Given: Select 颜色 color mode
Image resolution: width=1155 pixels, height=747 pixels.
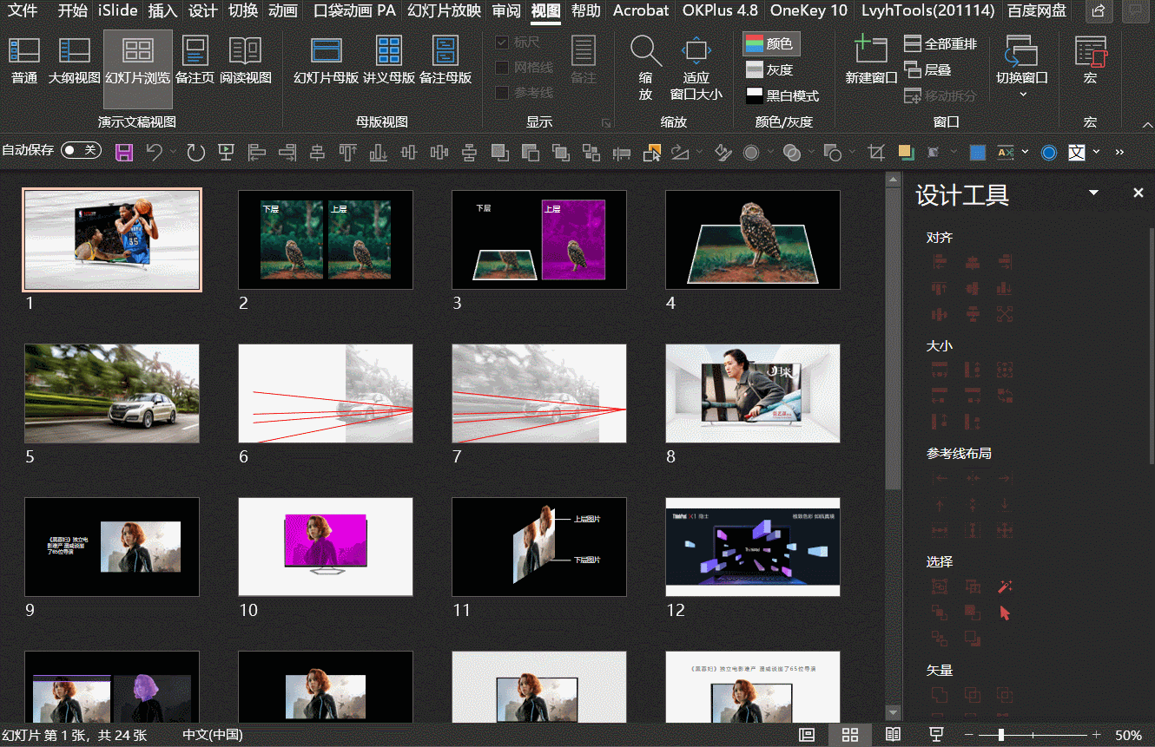Looking at the screenshot, I should click(x=771, y=43).
